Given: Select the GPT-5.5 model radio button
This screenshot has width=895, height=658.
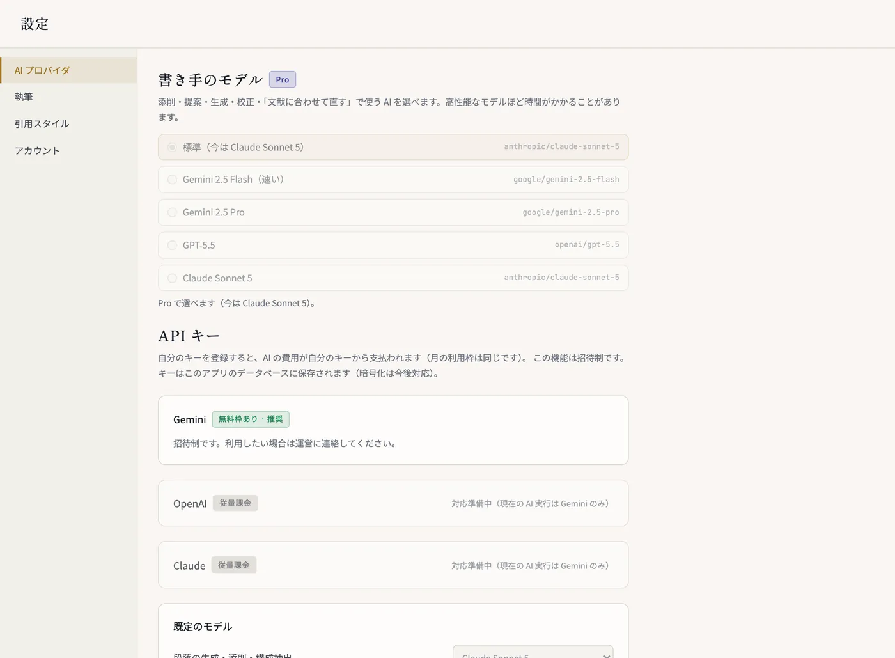Looking at the screenshot, I should click(x=172, y=245).
